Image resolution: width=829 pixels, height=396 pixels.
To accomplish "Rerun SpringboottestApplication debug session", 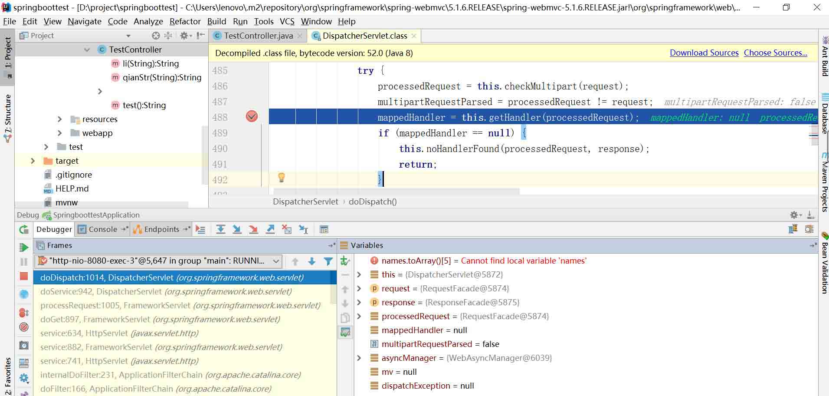I will (x=24, y=230).
